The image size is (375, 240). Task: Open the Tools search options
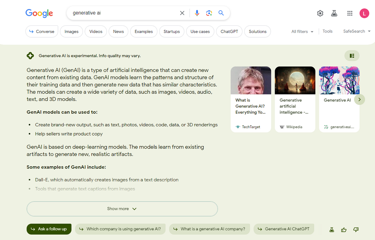tap(327, 31)
